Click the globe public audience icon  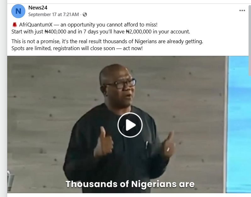[85, 14]
